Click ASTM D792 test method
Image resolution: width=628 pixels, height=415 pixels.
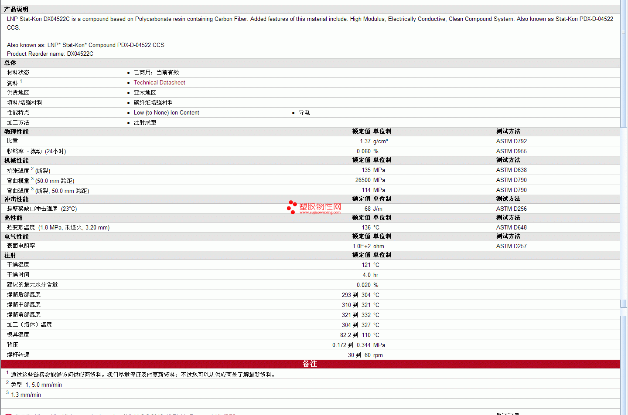(511, 141)
